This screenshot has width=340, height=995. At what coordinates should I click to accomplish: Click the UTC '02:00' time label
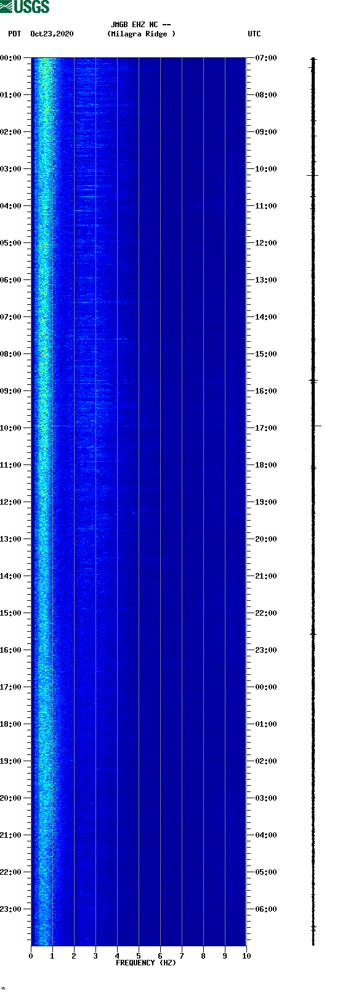266,761
